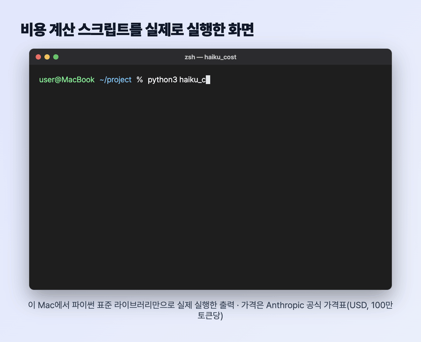The width and height of the screenshot is (421, 342).
Task: Click the caption beginning '이 Mac에서 파이썬 표준'
Action: [210, 310]
